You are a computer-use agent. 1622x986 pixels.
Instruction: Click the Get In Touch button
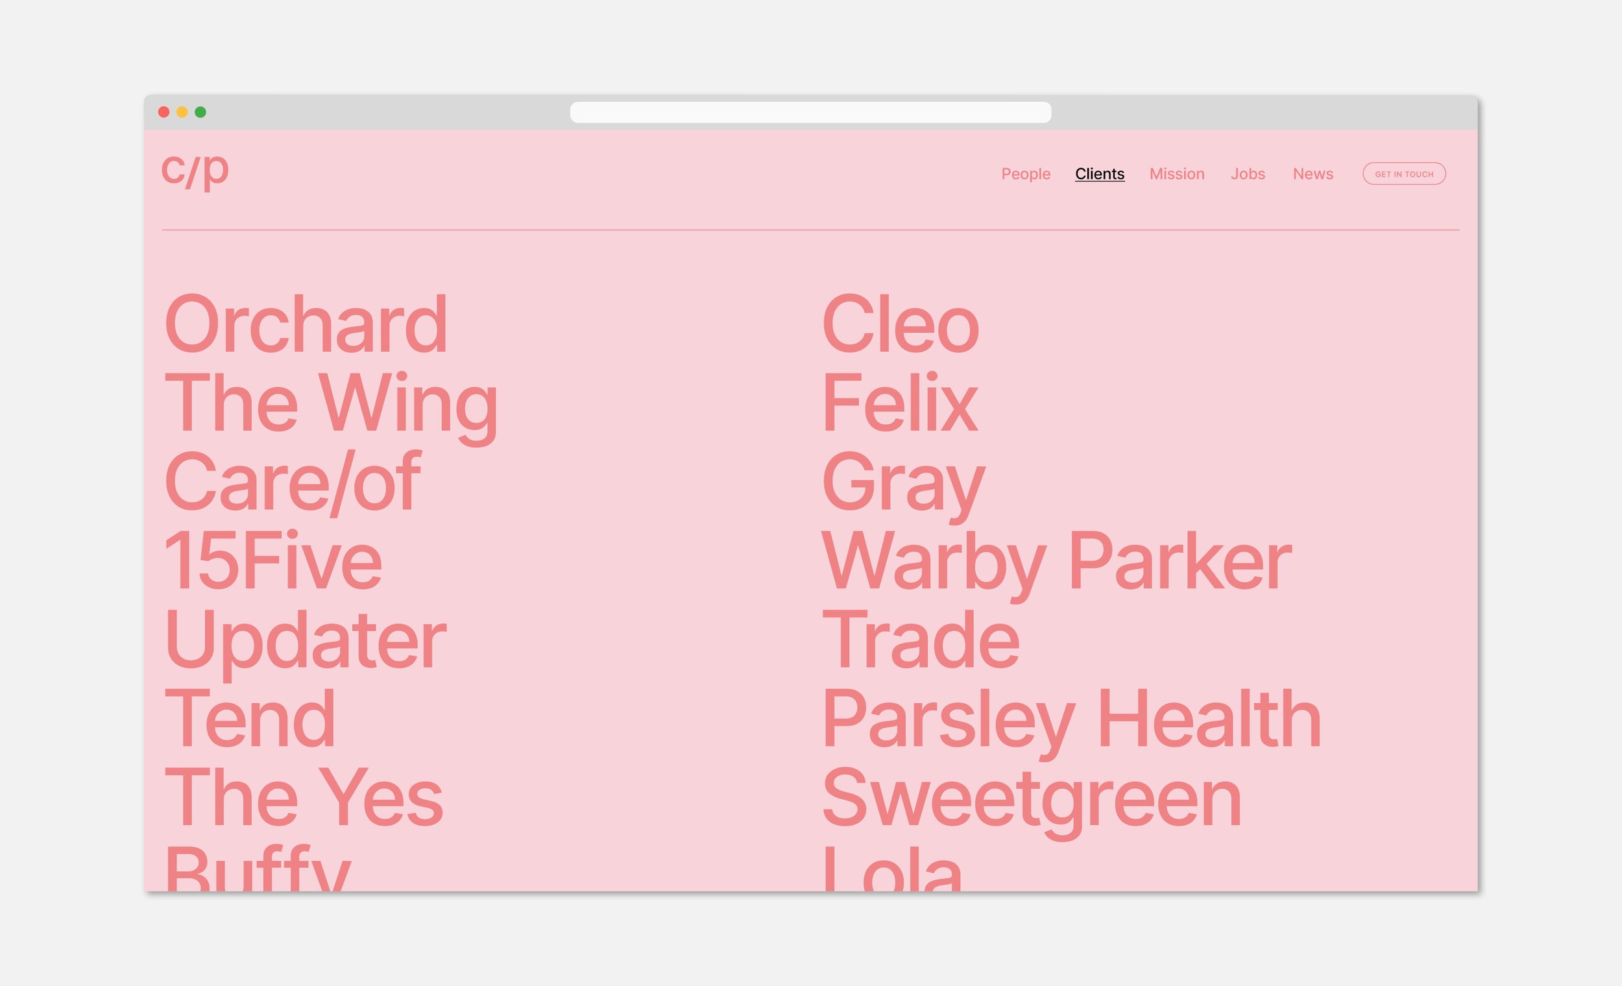tap(1404, 174)
